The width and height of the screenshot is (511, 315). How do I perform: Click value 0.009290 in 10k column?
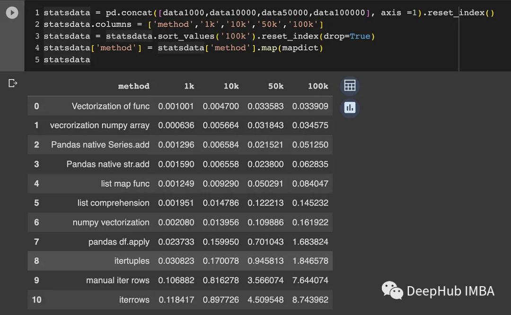(220, 184)
